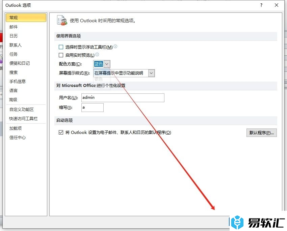
Task: Switch to the 日历 options category
Action: [x=14, y=36]
